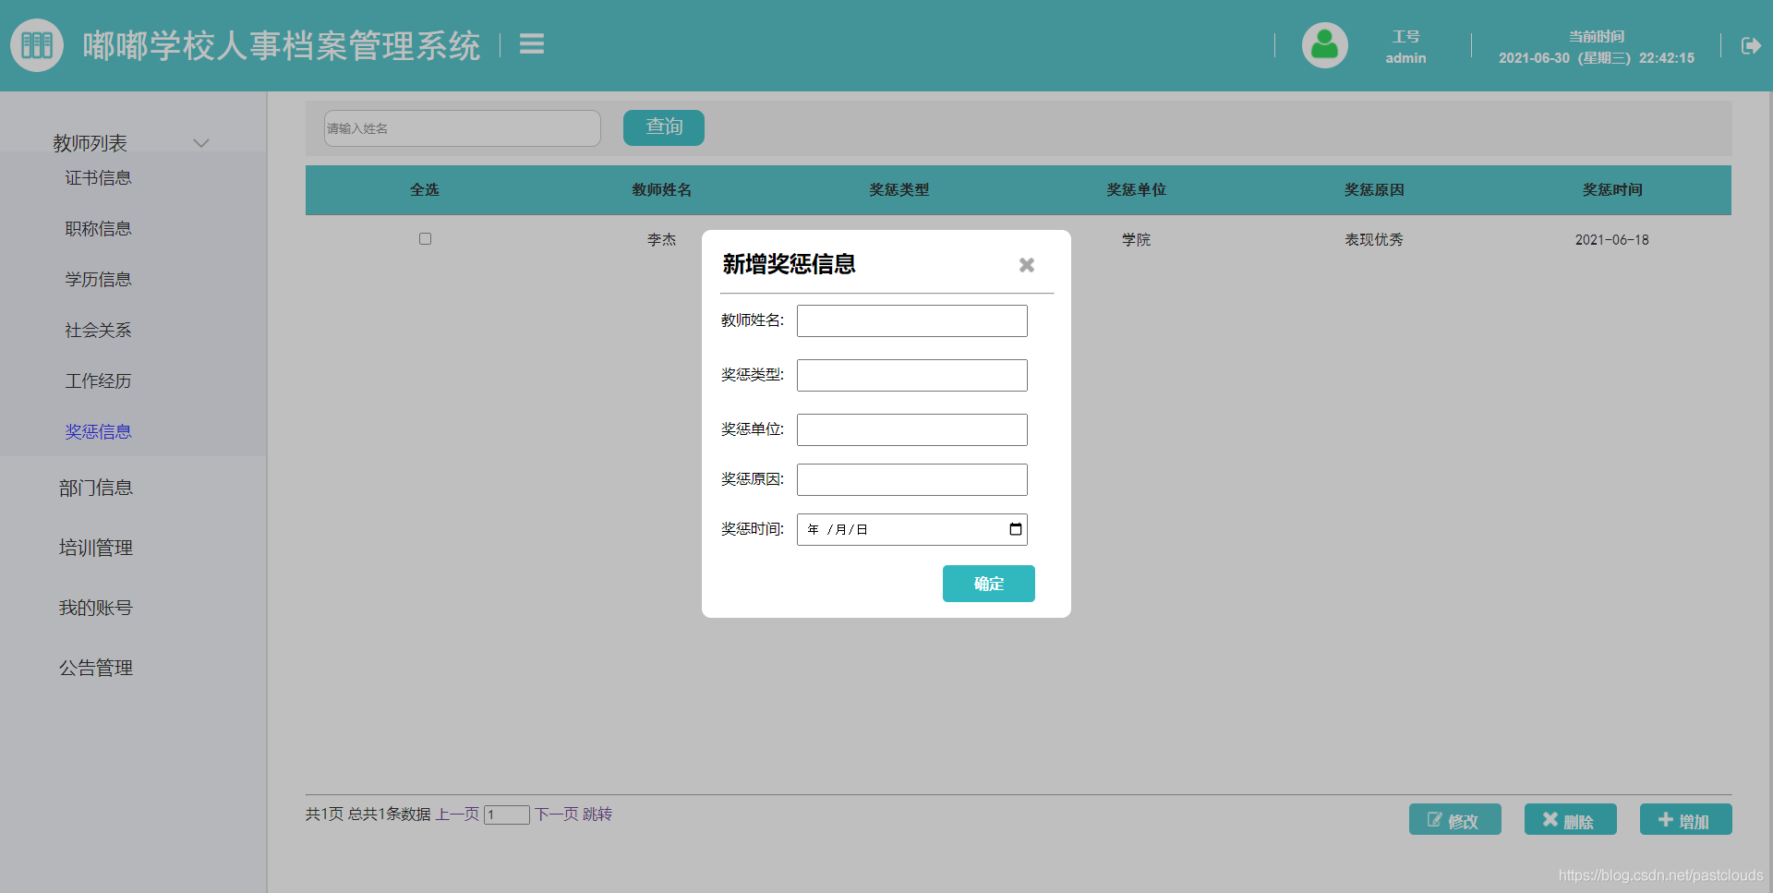Viewport: 1773px width, 893px height.
Task: Focus the 奖惩单位 input in dialog
Action: [912, 429]
